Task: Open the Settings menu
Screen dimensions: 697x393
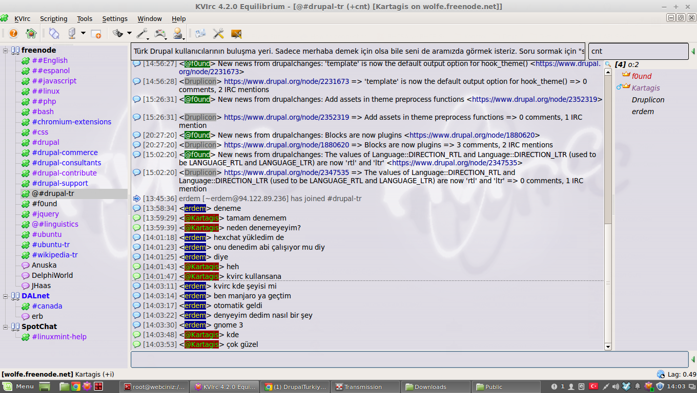Action: (115, 18)
